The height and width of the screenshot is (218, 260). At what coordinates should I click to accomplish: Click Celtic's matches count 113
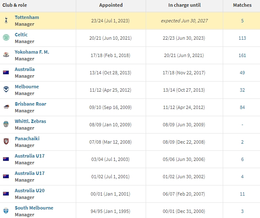242,38
